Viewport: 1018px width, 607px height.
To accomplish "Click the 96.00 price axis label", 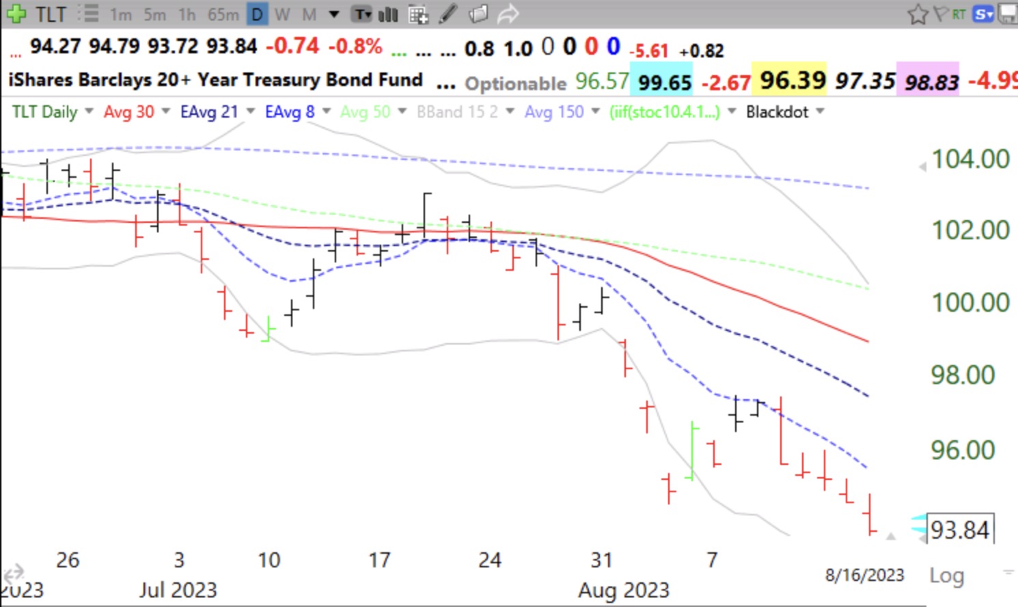I will click(963, 450).
